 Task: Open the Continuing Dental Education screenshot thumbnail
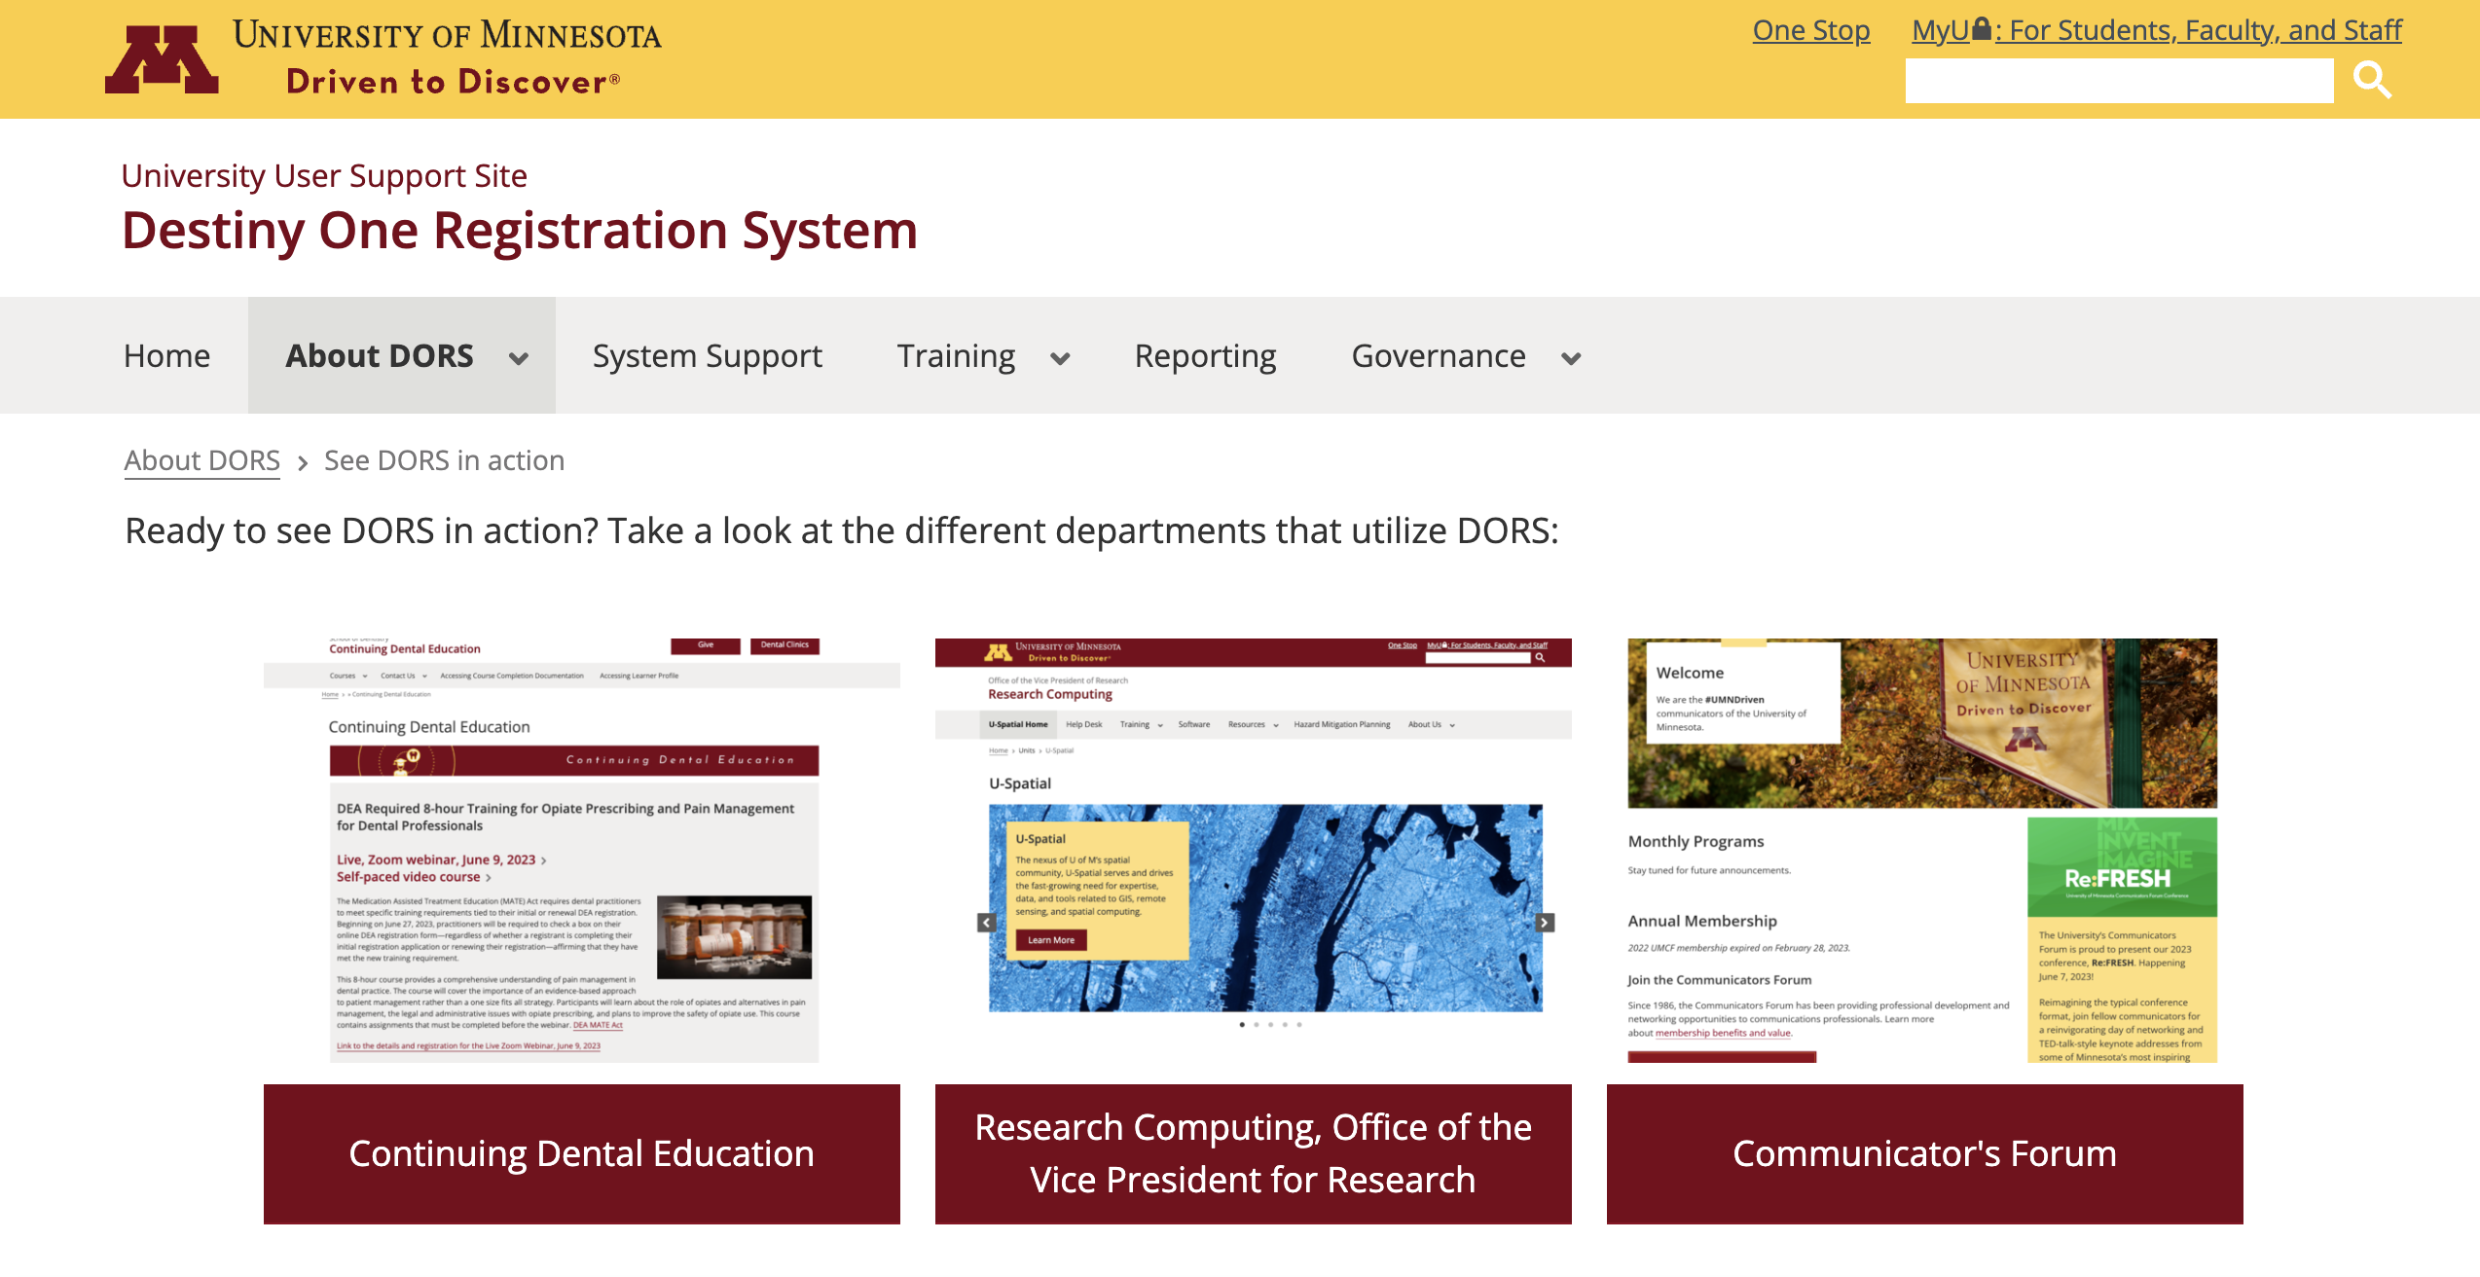point(581,850)
